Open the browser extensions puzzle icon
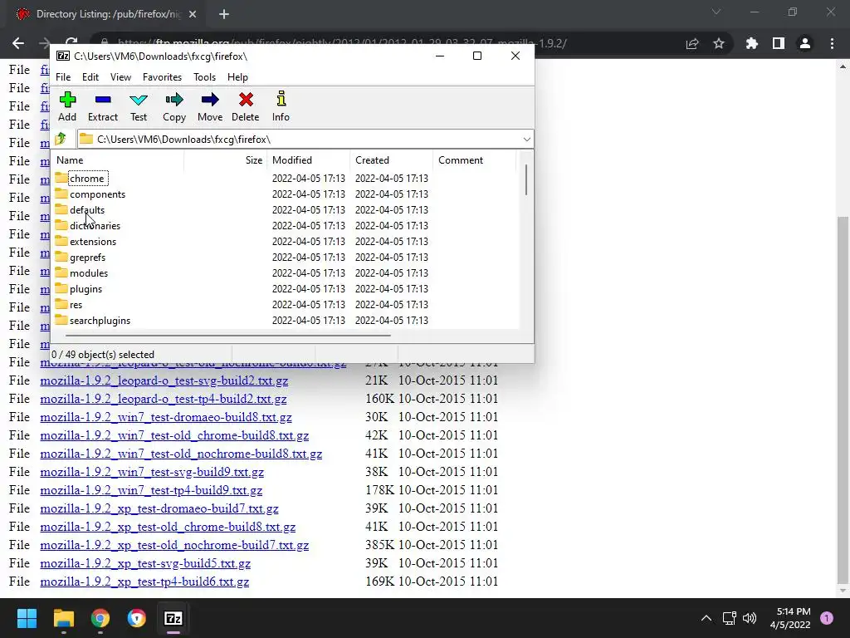Viewport: 850px width, 638px height. (751, 43)
